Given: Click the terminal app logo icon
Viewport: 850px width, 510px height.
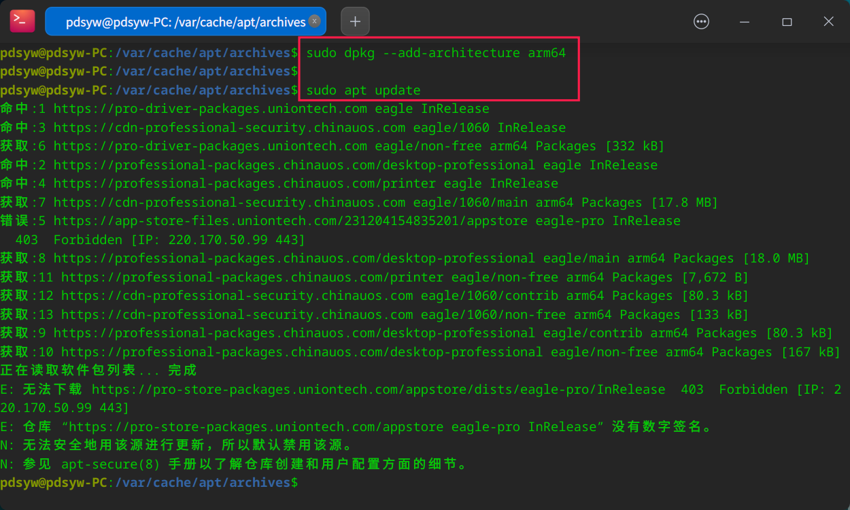Looking at the screenshot, I should click(x=22, y=21).
